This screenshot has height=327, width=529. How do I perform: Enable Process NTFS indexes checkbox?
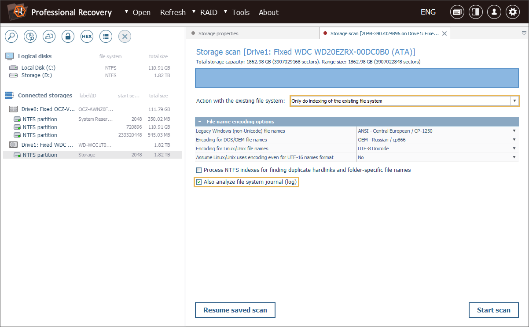pos(199,170)
